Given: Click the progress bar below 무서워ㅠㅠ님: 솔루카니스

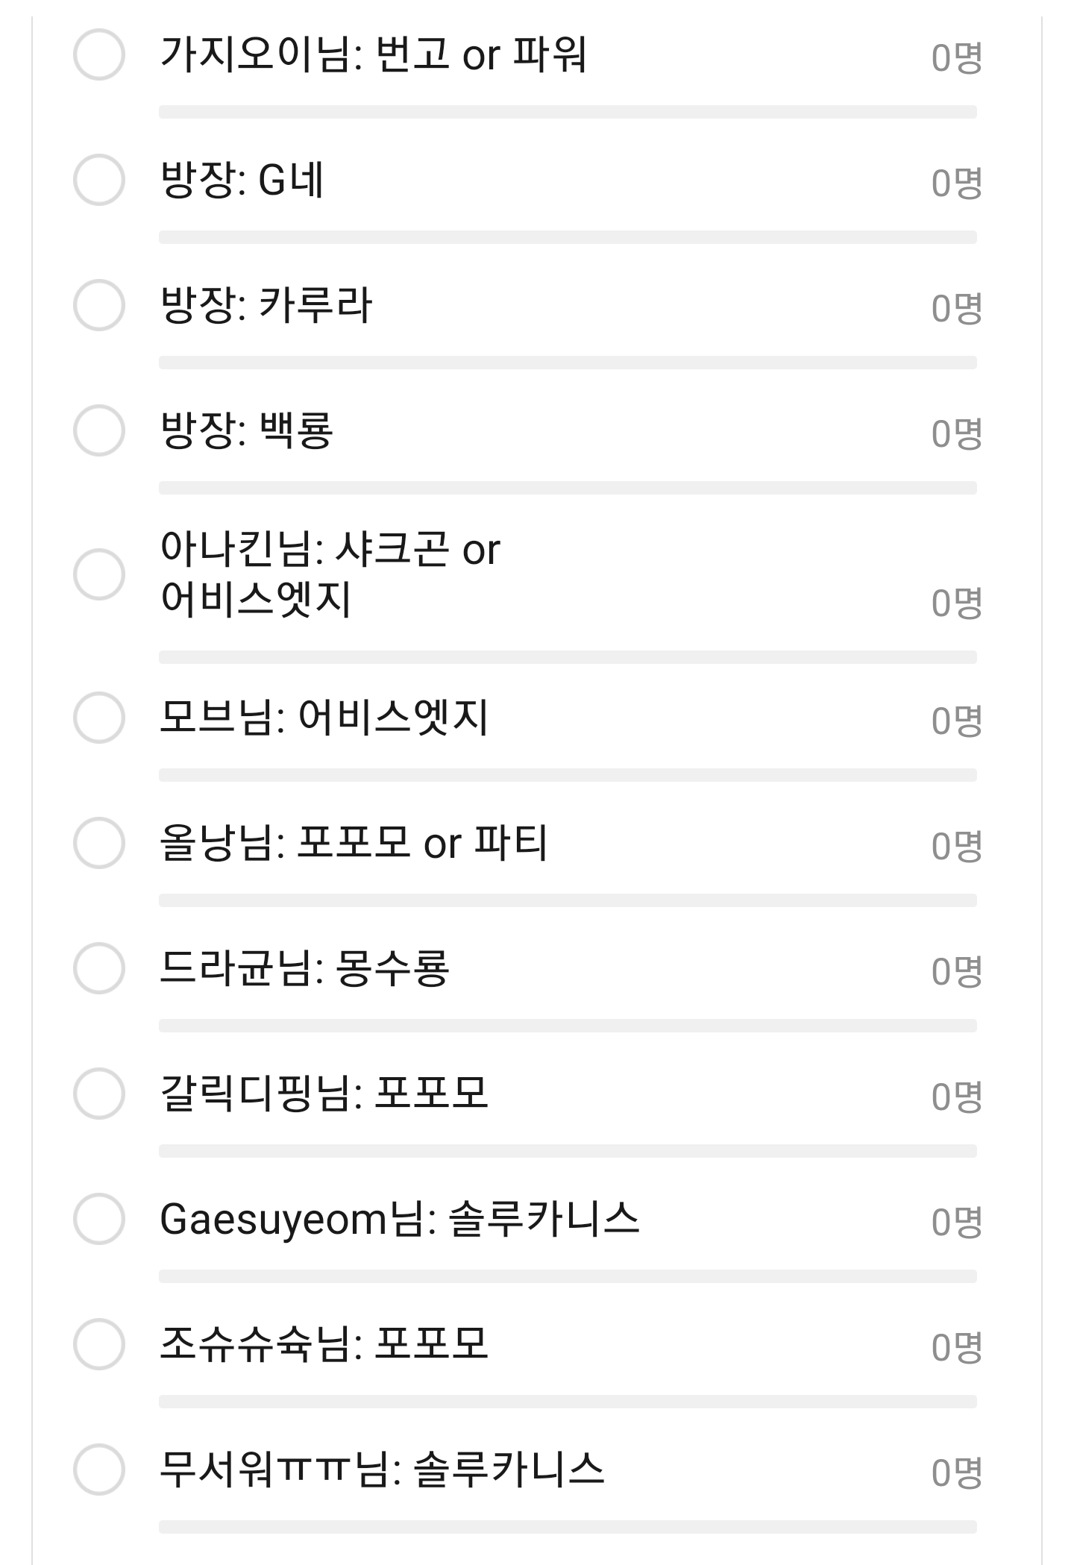Looking at the screenshot, I should [568, 1527].
